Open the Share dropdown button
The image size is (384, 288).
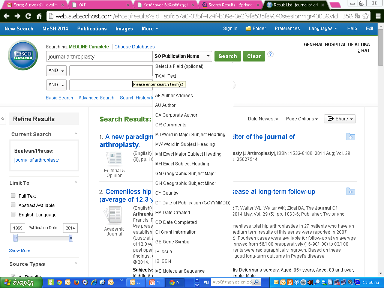340,119
